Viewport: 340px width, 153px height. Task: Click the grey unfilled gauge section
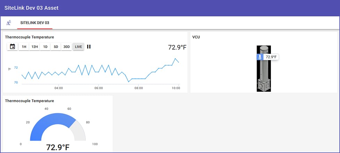coord(79,131)
